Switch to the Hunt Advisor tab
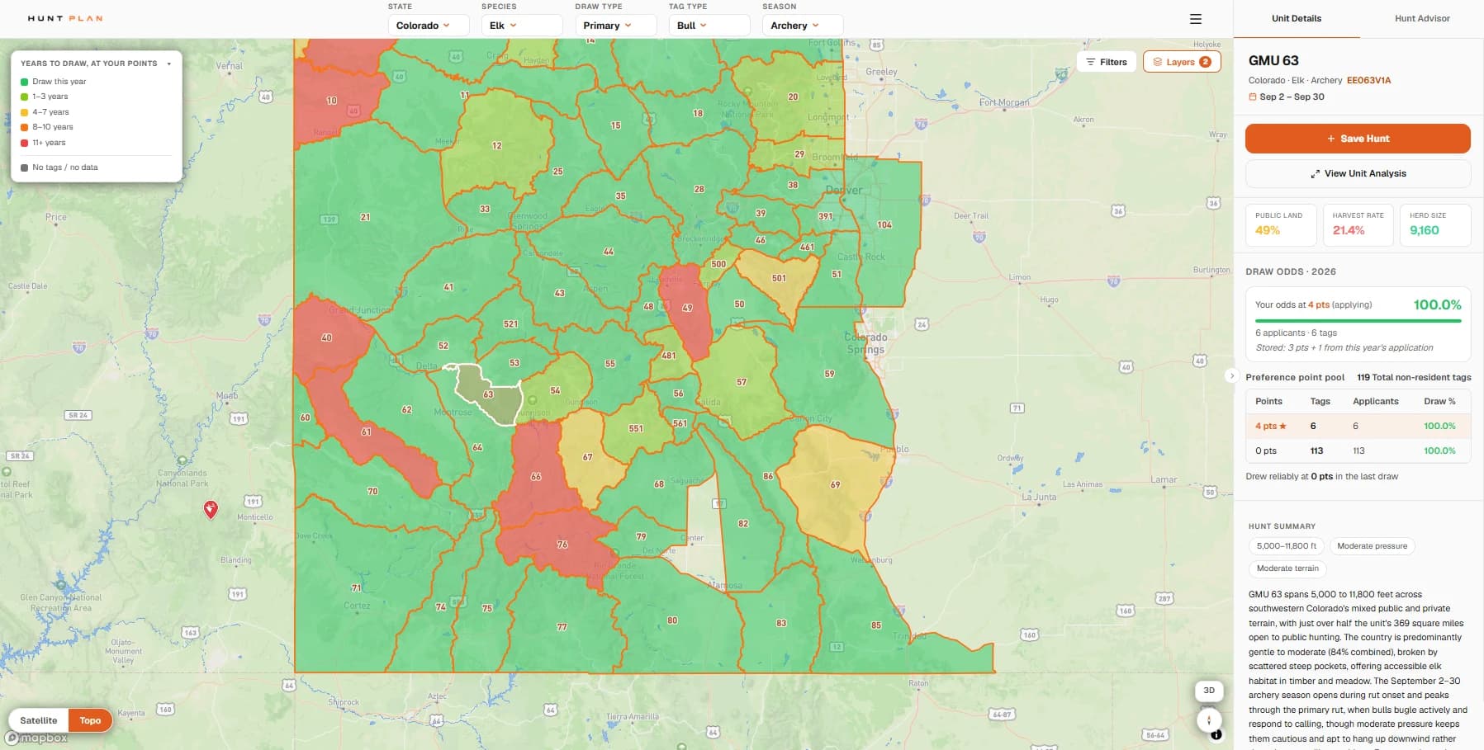 click(1422, 18)
